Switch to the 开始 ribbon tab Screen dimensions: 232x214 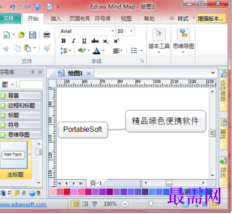click(33, 19)
